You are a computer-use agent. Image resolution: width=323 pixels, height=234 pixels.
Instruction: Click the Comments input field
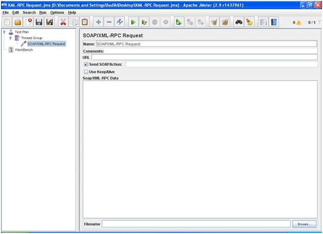(210, 51)
